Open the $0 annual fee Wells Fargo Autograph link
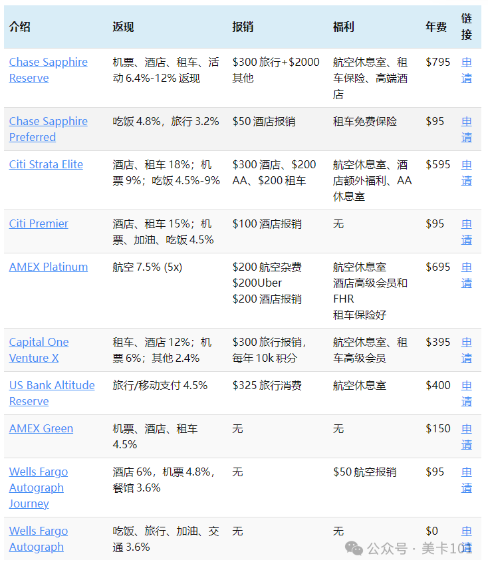The width and height of the screenshot is (488, 568). click(39, 539)
